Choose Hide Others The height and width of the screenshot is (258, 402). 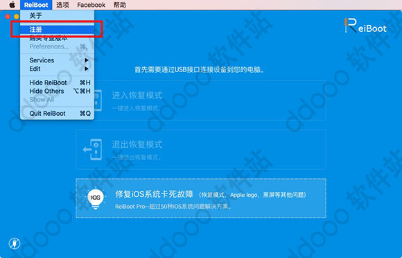click(x=57, y=91)
